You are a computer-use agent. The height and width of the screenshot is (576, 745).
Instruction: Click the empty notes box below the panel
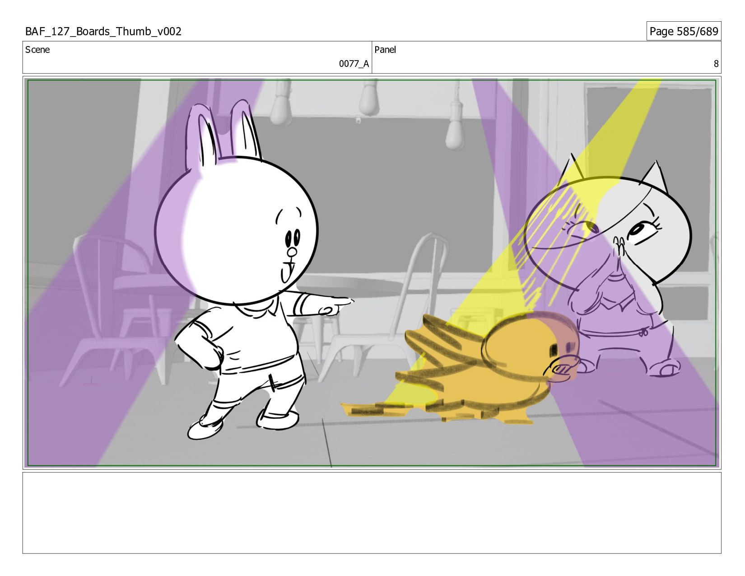372,513
